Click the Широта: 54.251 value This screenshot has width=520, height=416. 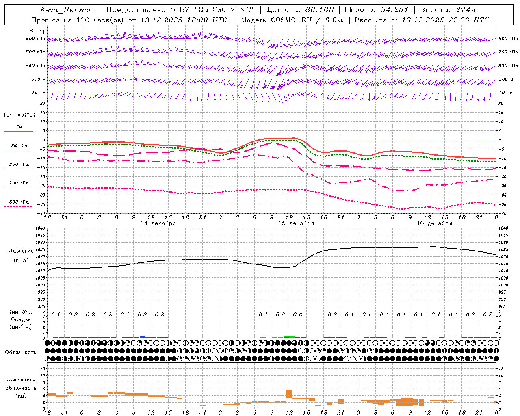377,10
